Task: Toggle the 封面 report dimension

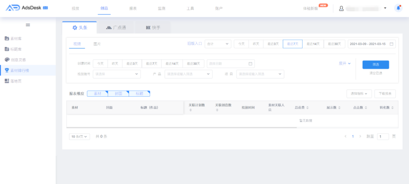Action: [118, 93]
